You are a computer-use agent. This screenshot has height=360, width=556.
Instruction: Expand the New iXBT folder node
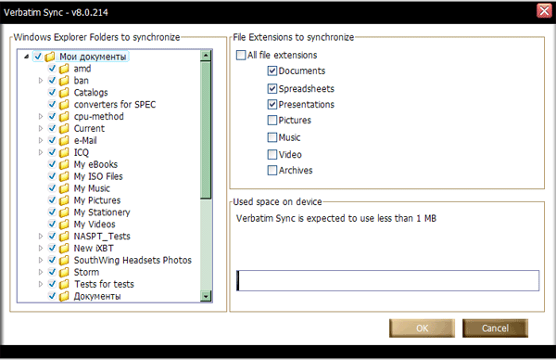tap(41, 249)
